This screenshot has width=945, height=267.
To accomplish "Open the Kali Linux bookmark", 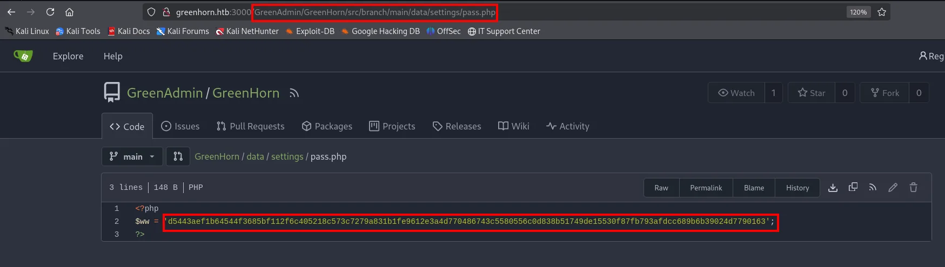I will 27,31.
